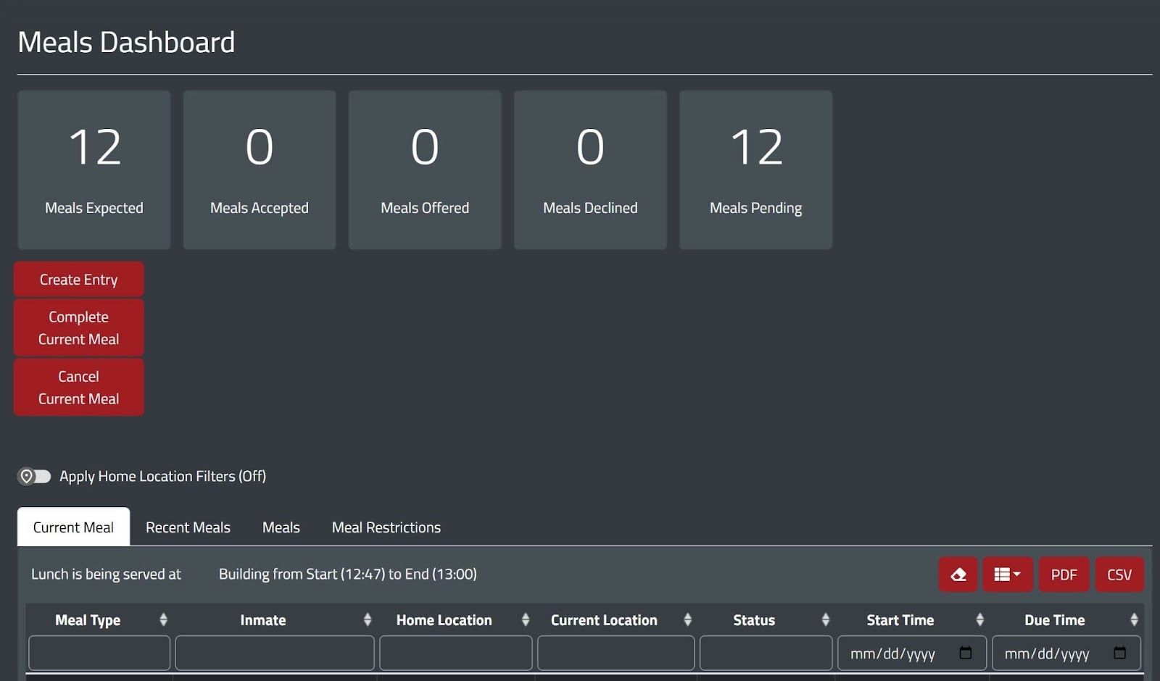Open the column list dropdown button
This screenshot has width=1160, height=681.
pyautogui.click(x=1008, y=575)
